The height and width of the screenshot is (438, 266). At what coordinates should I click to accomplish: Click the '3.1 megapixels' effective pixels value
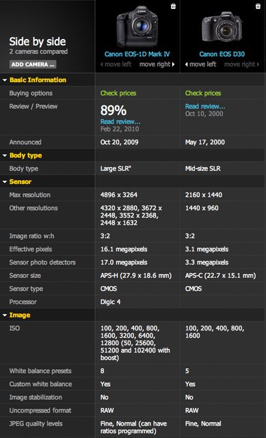pos(207,249)
